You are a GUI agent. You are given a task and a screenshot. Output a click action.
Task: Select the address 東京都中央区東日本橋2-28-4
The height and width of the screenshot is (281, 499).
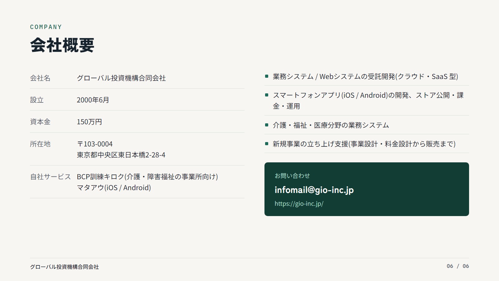(x=121, y=155)
